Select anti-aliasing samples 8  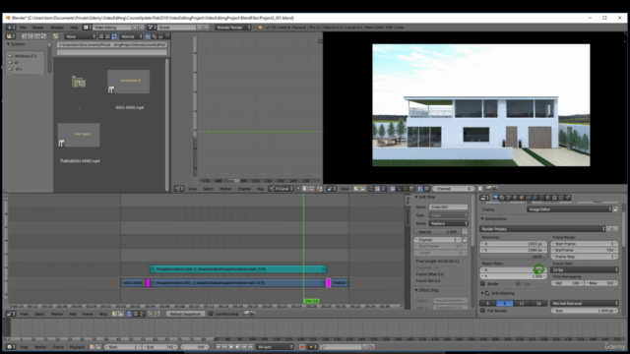(x=505, y=303)
